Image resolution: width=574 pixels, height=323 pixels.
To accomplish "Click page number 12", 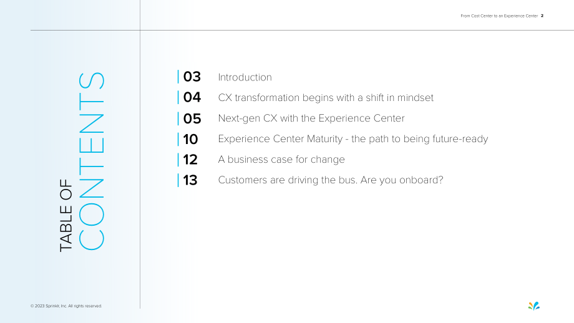I will tap(190, 160).
